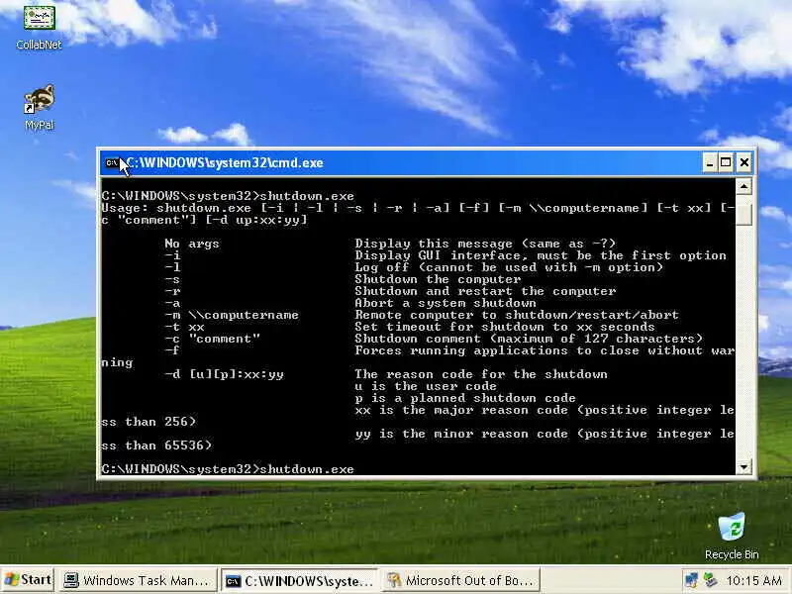This screenshot has width=792, height=594.
Task: Minimize the cmd.exe window
Action: click(x=710, y=162)
